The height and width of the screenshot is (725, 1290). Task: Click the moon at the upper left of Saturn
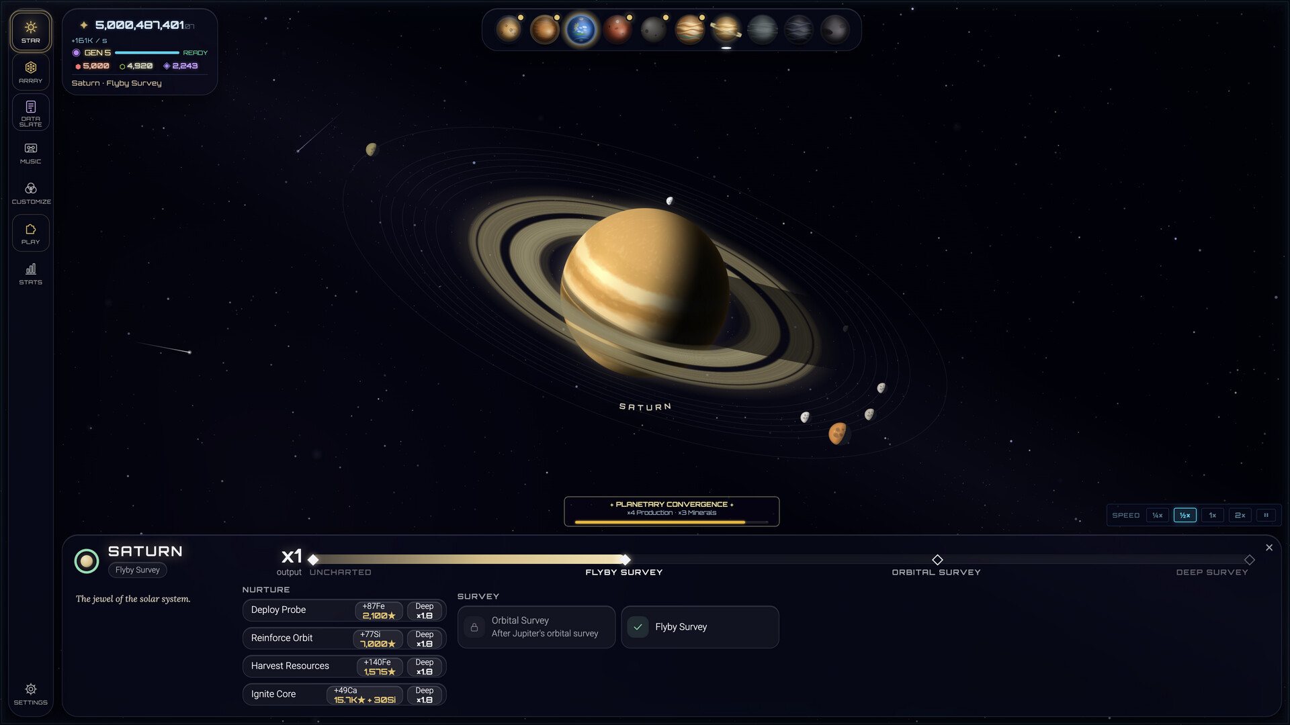tap(371, 149)
